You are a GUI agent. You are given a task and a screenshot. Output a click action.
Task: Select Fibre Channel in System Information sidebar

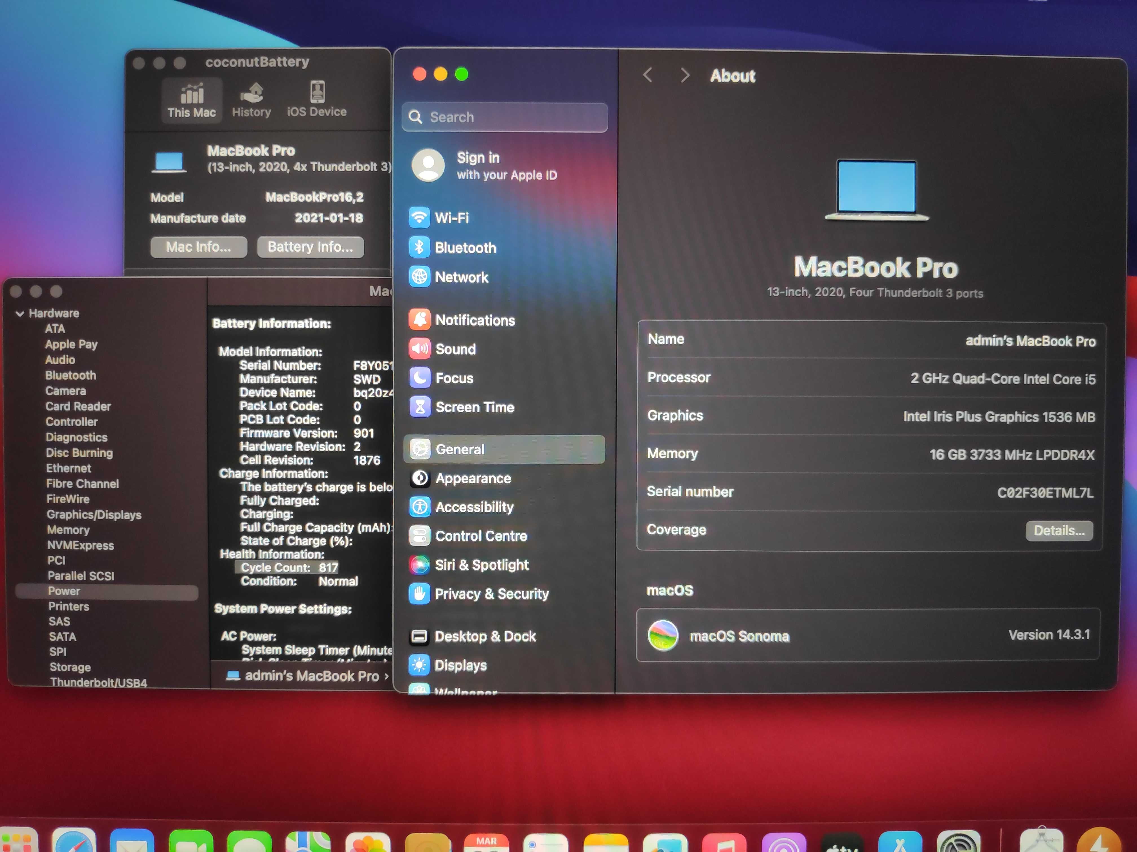[x=82, y=484]
